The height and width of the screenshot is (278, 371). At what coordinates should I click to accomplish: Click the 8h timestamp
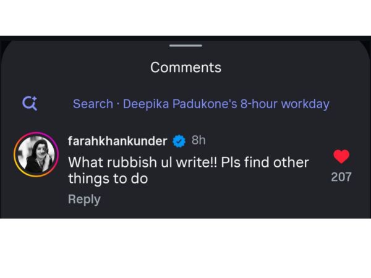click(198, 141)
